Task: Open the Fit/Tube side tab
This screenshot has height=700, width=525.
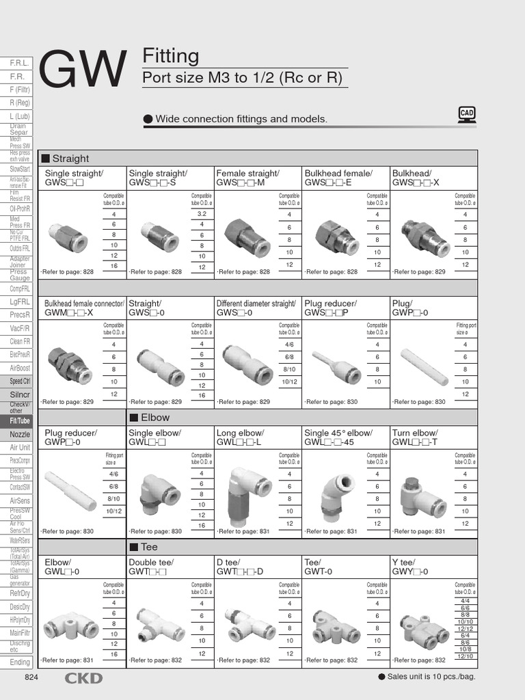Action: pos(16,420)
